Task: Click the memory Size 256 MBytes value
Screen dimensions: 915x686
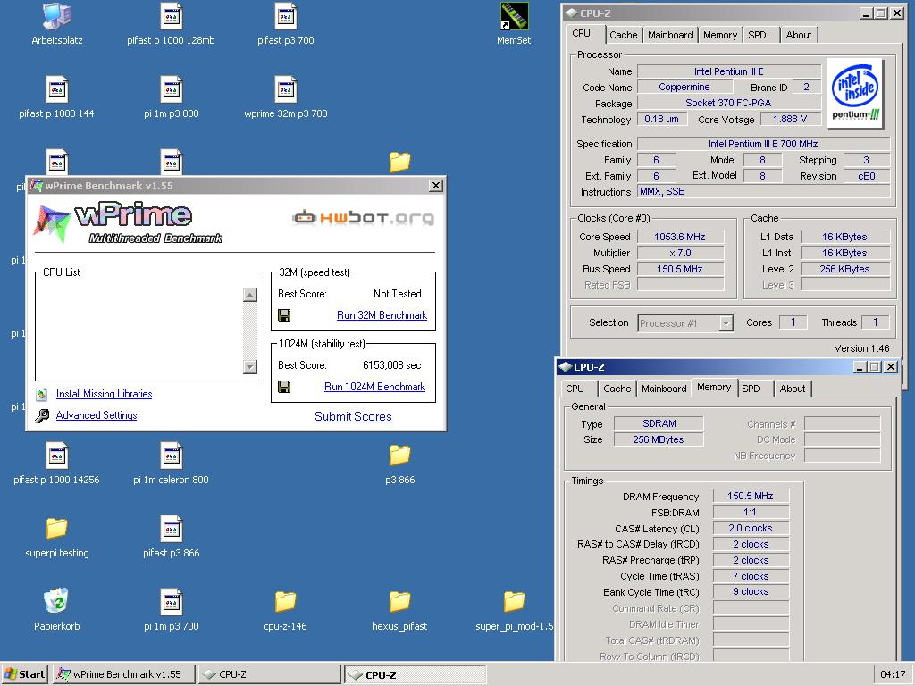Action: click(x=659, y=439)
